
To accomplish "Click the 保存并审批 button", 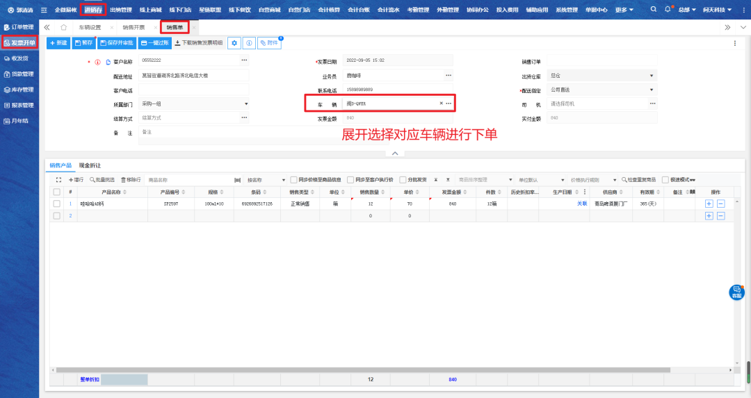I will 116,43.
